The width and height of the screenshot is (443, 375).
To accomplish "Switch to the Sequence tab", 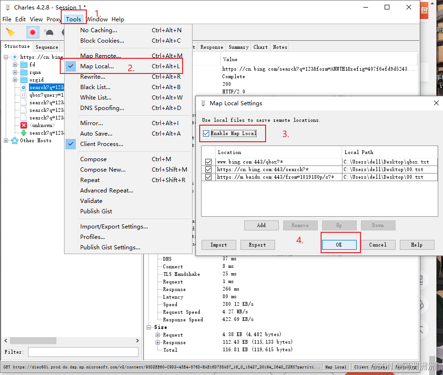I will [x=47, y=47].
